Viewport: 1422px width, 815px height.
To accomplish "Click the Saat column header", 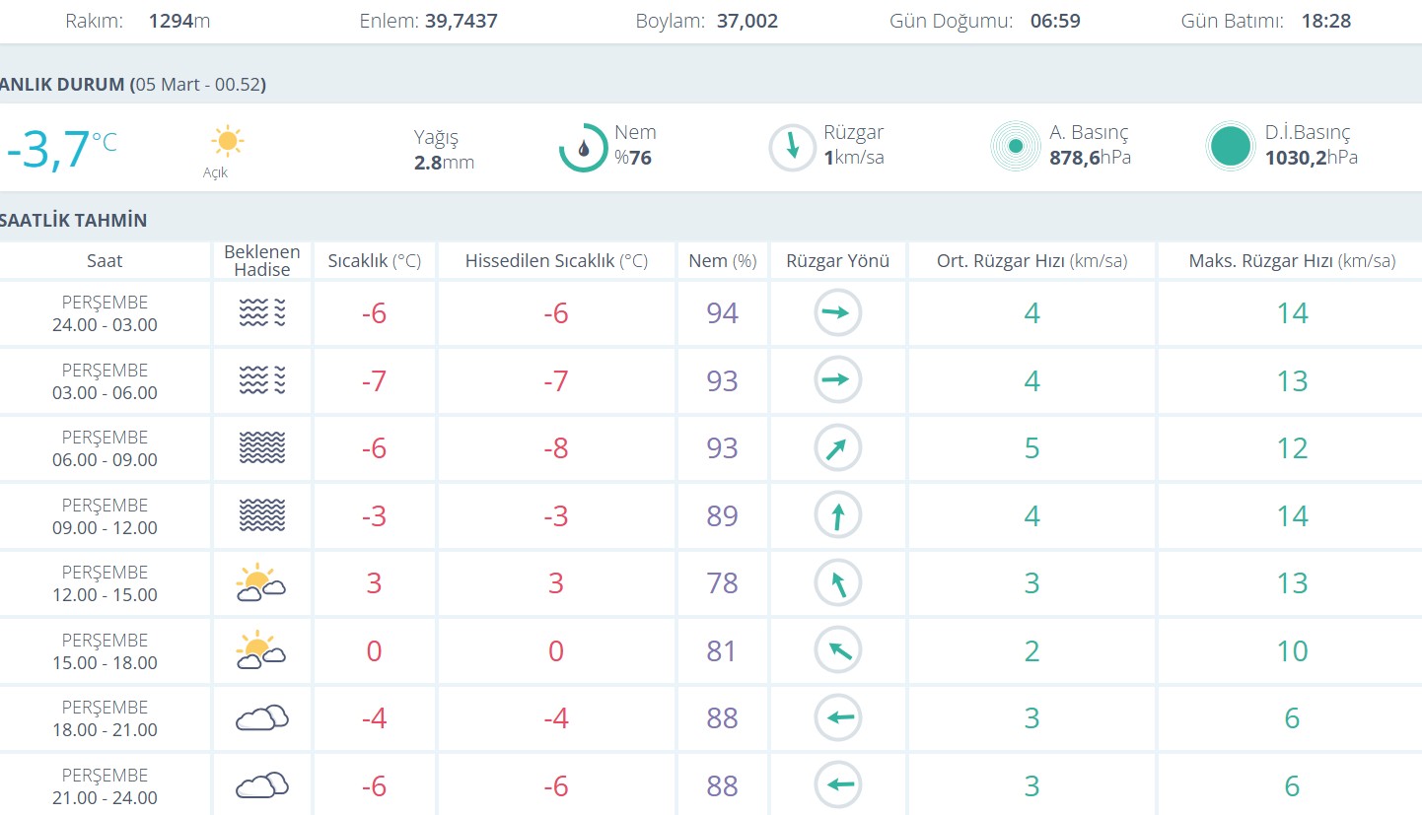I will point(105,261).
